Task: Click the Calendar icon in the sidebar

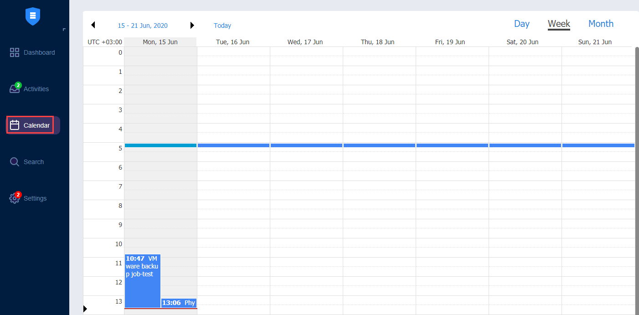Action: pyautogui.click(x=15, y=125)
